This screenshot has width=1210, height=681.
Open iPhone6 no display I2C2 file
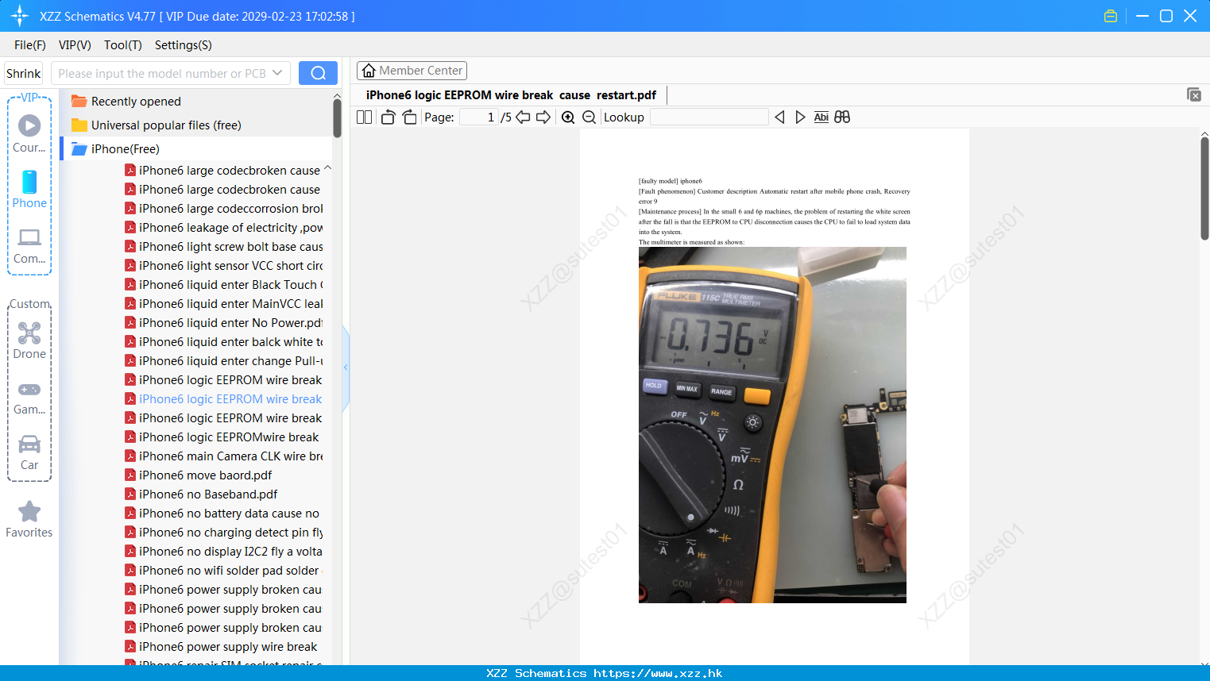223,552
